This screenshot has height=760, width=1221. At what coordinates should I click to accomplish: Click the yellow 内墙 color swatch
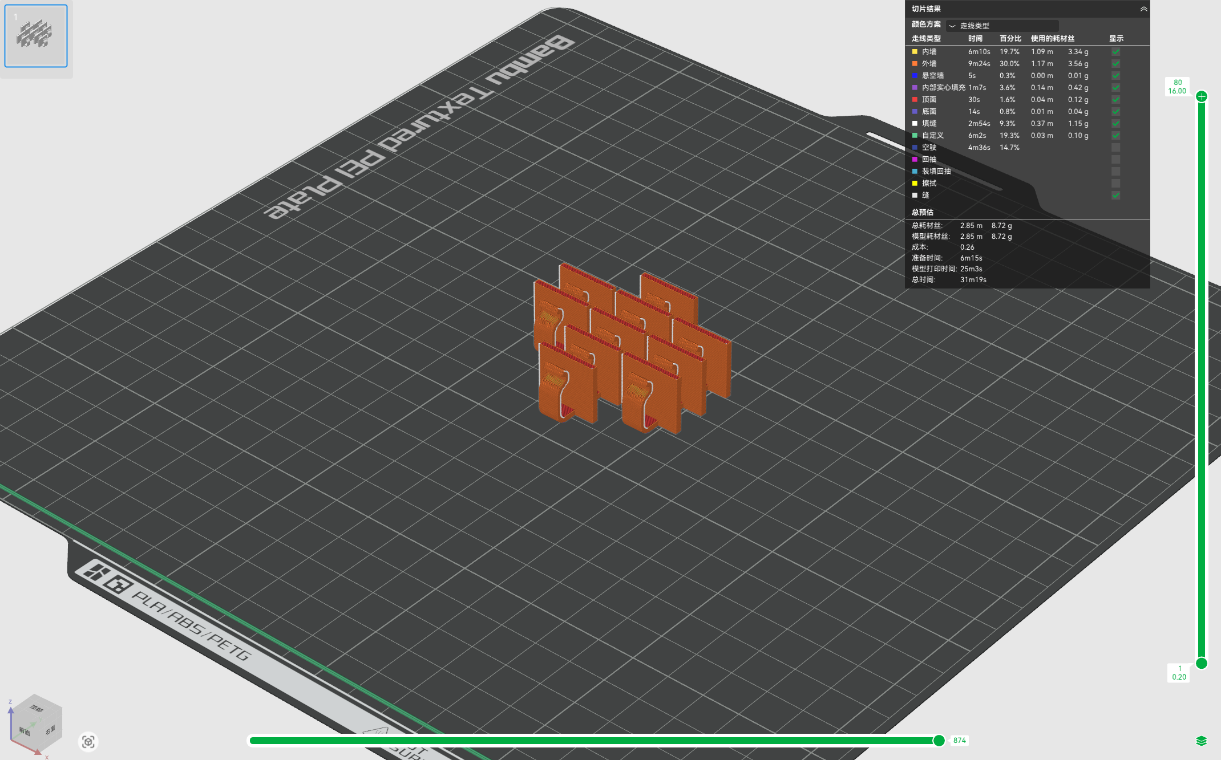tap(915, 52)
